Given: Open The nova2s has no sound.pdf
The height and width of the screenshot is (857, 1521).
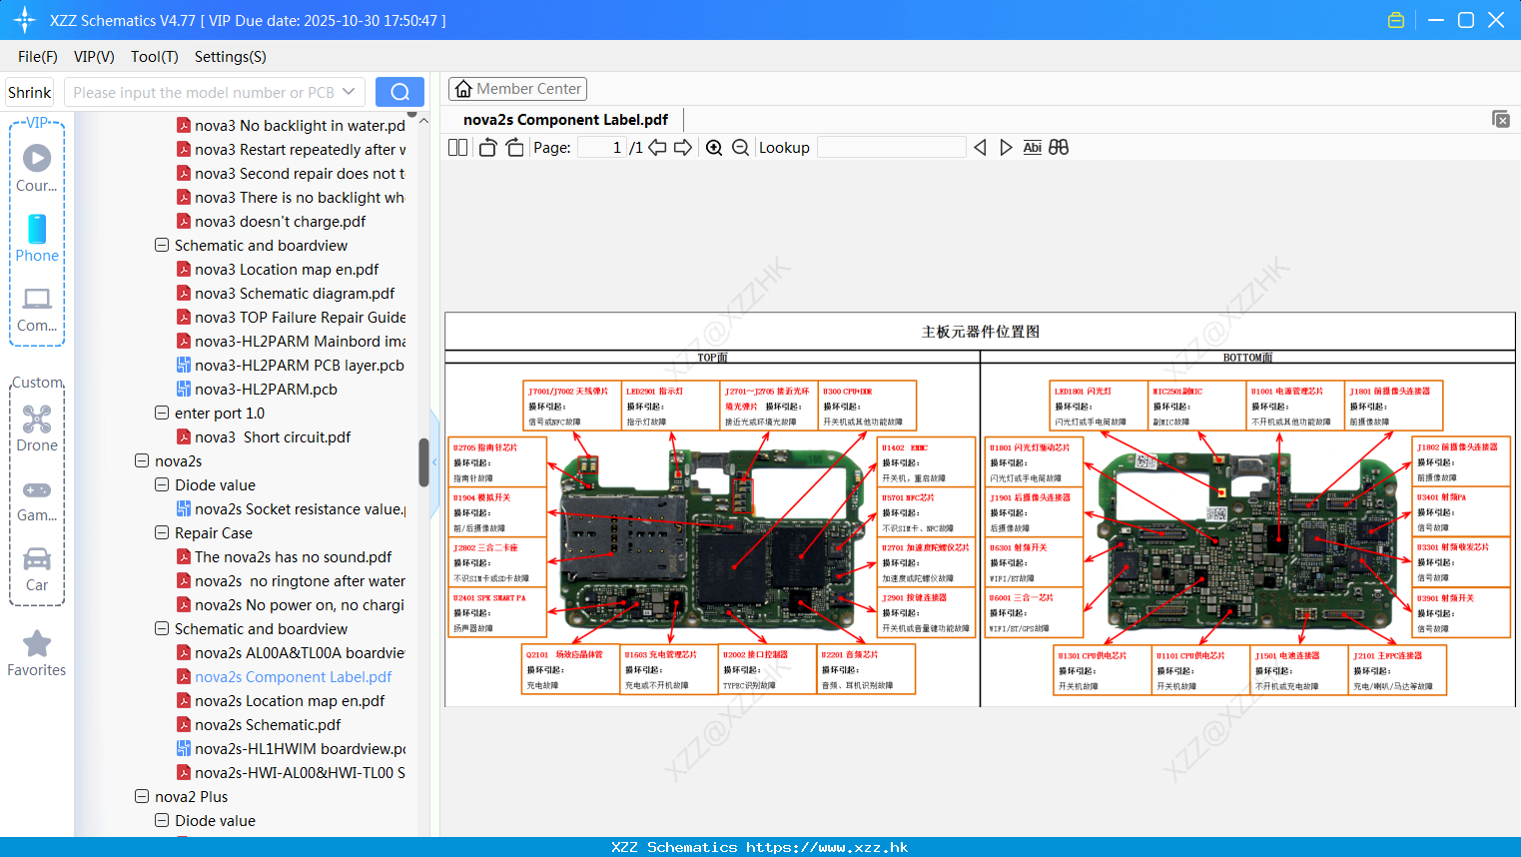Looking at the screenshot, I should pos(293,557).
